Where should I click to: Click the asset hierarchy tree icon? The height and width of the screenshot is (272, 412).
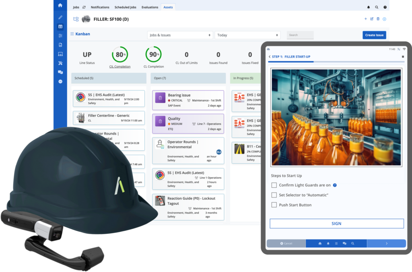point(76,19)
